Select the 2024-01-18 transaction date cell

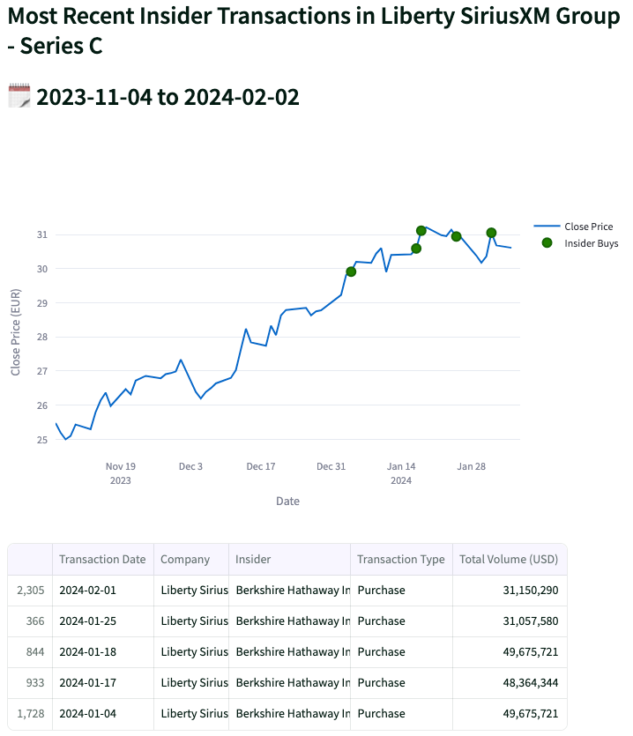click(103, 652)
